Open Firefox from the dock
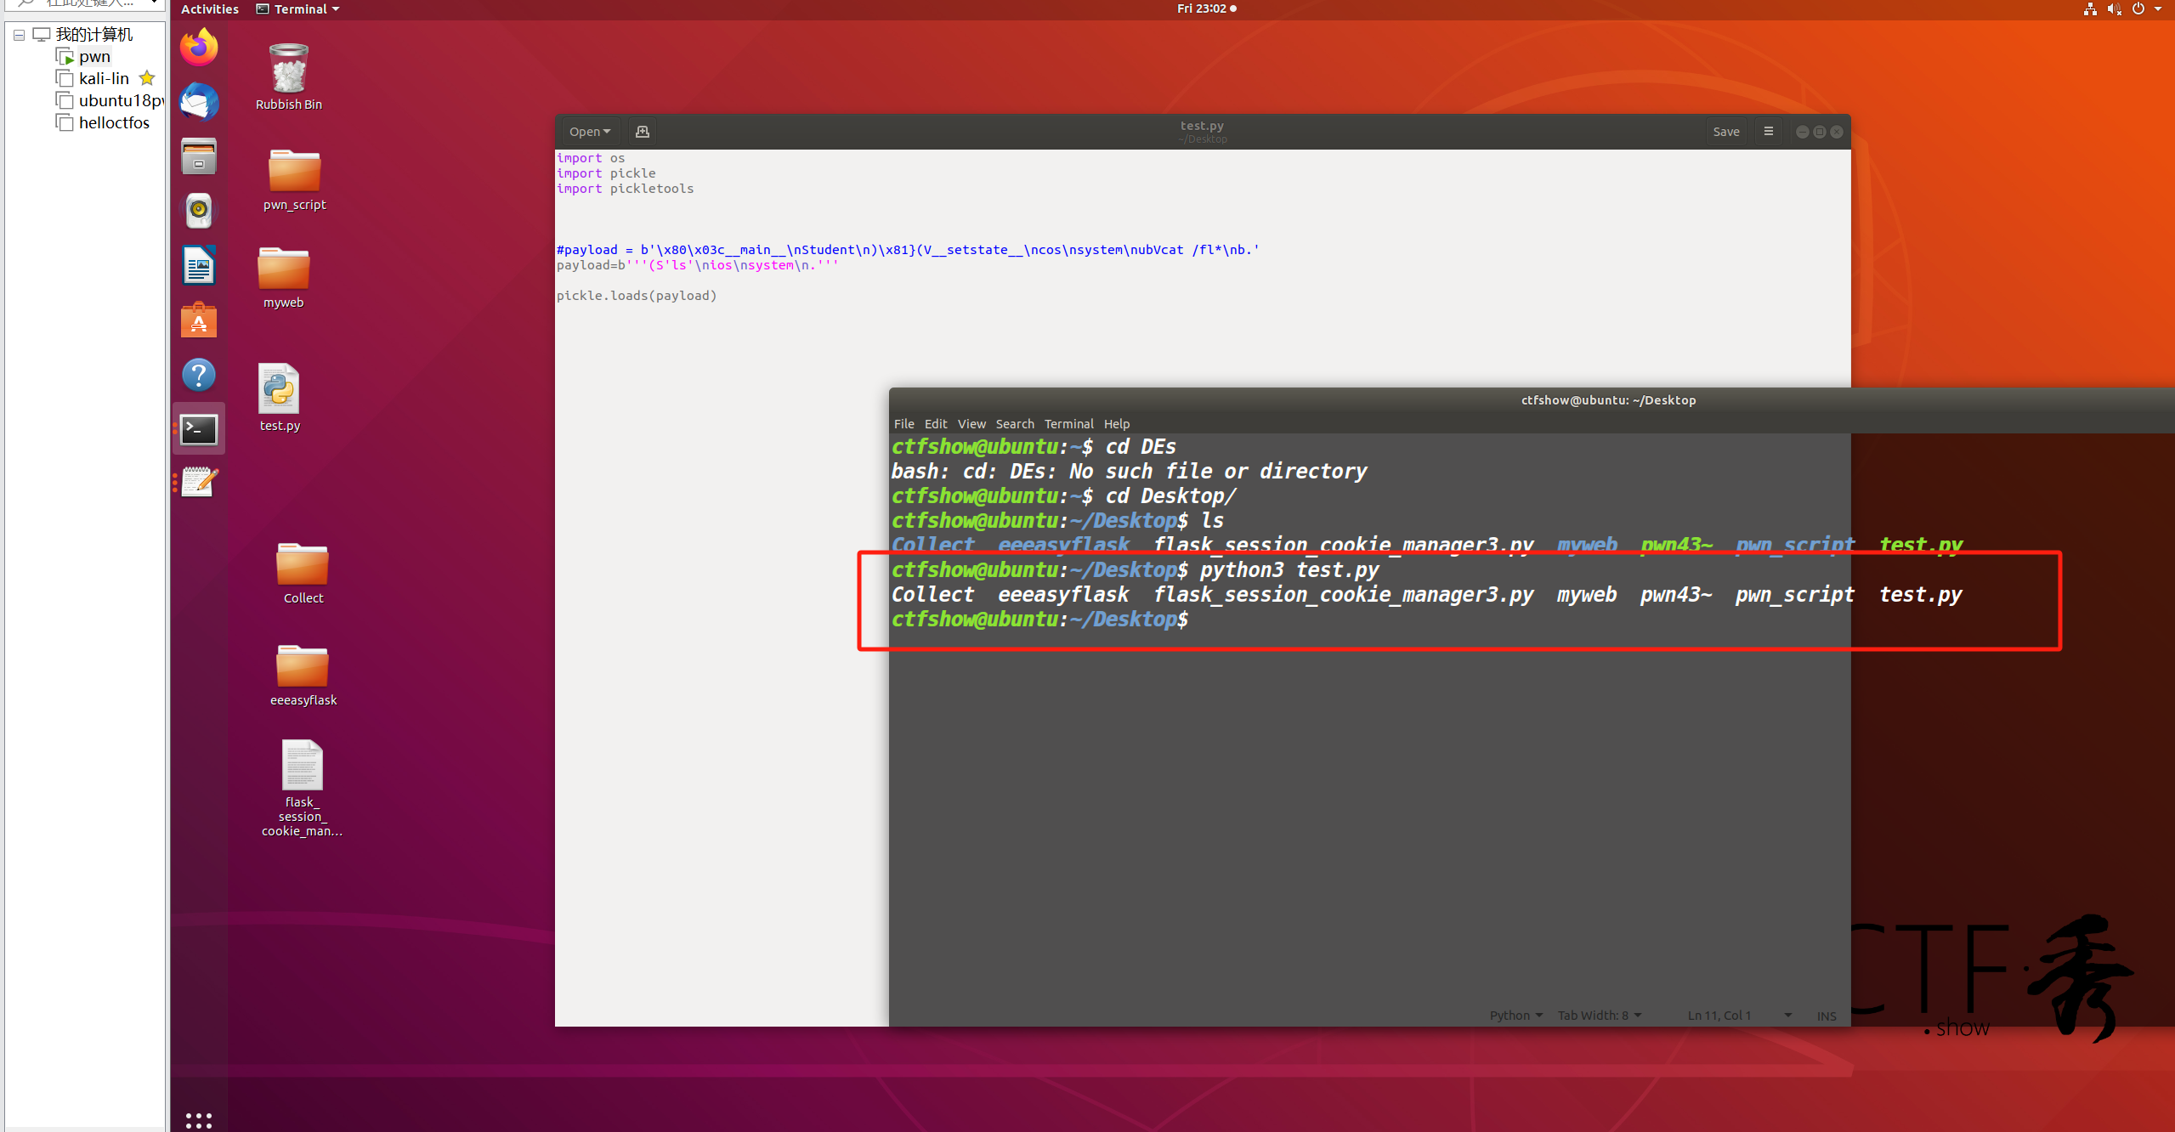Image resolution: width=2175 pixels, height=1132 pixels. (x=199, y=48)
